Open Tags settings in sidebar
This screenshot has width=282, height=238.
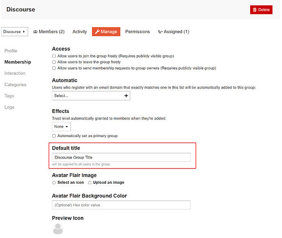click(x=9, y=96)
